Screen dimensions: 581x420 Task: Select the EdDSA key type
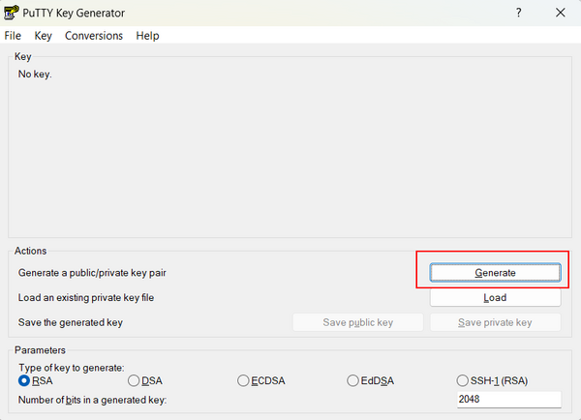[371, 380]
